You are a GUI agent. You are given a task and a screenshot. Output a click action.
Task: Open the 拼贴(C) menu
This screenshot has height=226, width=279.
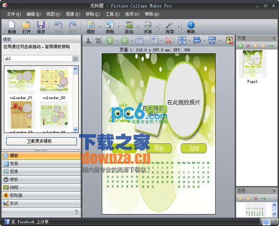[x=93, y=14]
